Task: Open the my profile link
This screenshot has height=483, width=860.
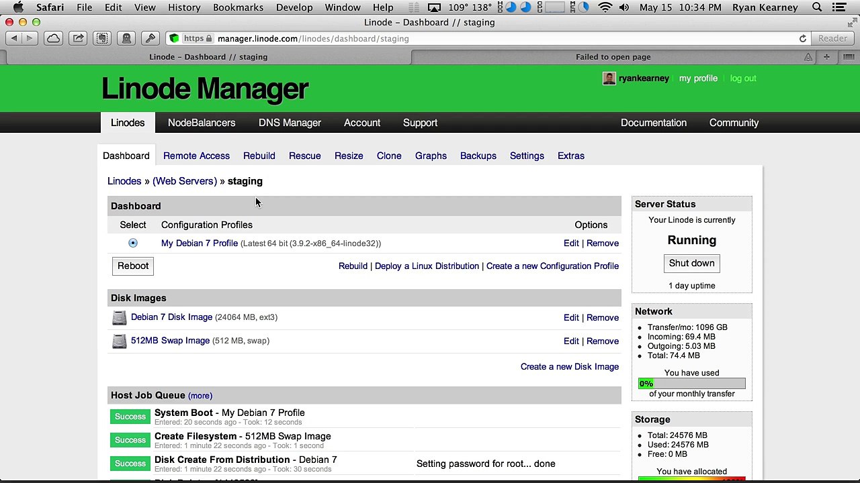Action: (x=698, y=78)
